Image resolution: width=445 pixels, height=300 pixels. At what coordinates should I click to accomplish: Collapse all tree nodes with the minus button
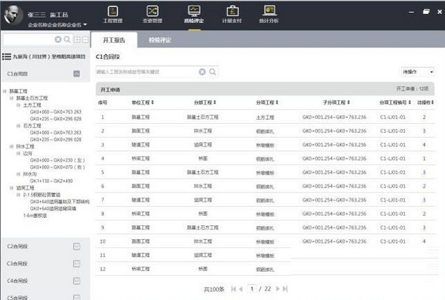pos(86,39)
